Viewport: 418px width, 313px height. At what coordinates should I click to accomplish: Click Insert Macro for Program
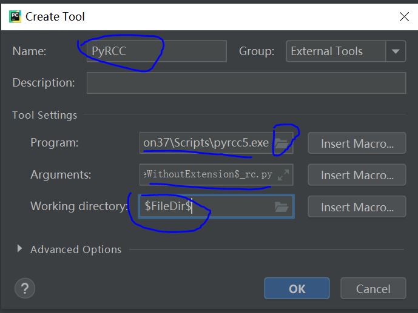point(357,143)
